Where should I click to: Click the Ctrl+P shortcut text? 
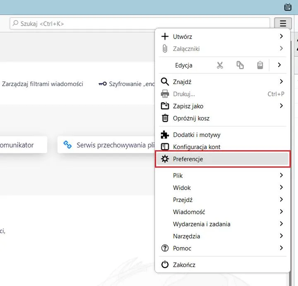276,94
